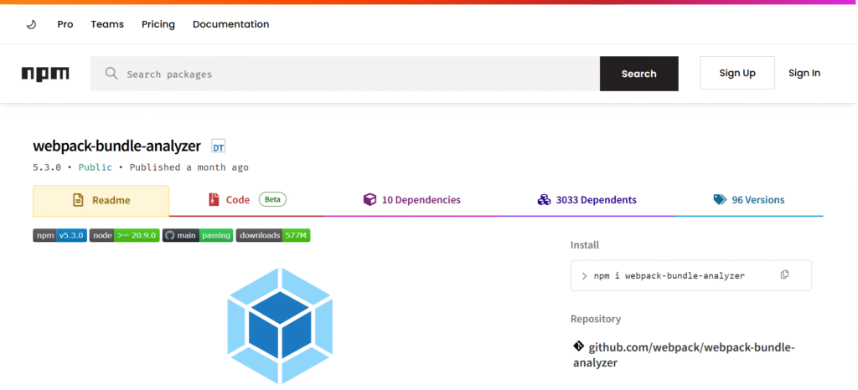Open the 10 Dependencies tab
Image resolution: width=858 pixels, height=390 pixels.
click(x=411, y=200)
